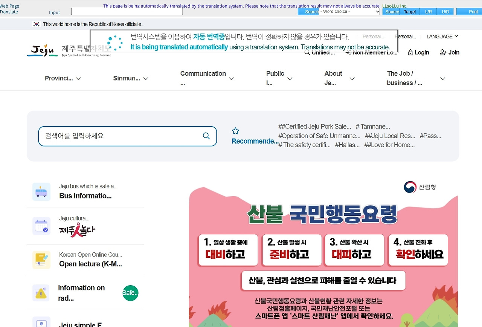482x327 pixels.
Task: Click the green Safe badge icon
Action: (x=130, y=293)
